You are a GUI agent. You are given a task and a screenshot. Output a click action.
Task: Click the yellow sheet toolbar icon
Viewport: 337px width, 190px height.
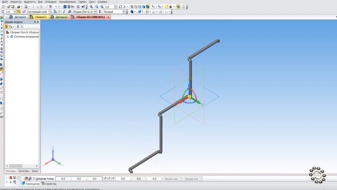click(166, 7)
